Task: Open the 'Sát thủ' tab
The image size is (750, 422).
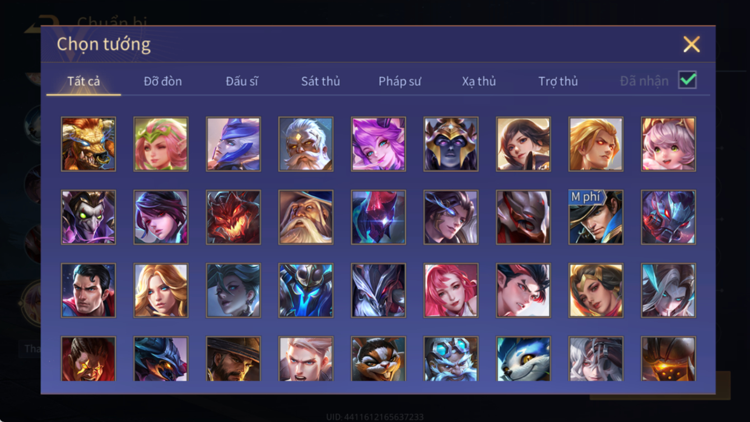Action: pyautogui.click(x=320, y=81)
